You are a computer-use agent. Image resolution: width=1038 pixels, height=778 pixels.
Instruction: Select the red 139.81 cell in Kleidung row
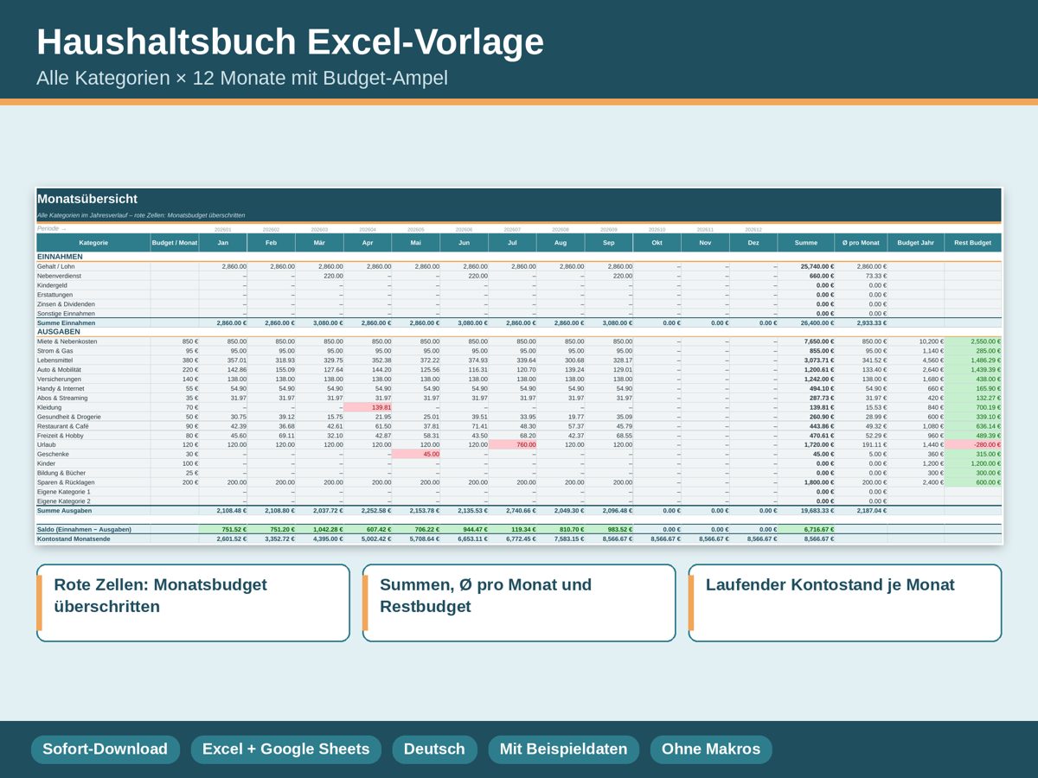click(x=368, y=407)
